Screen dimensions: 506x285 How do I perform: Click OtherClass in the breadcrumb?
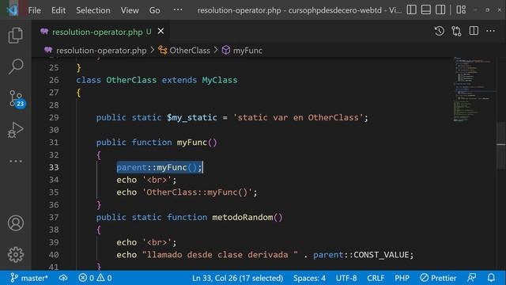coord(190,51)
